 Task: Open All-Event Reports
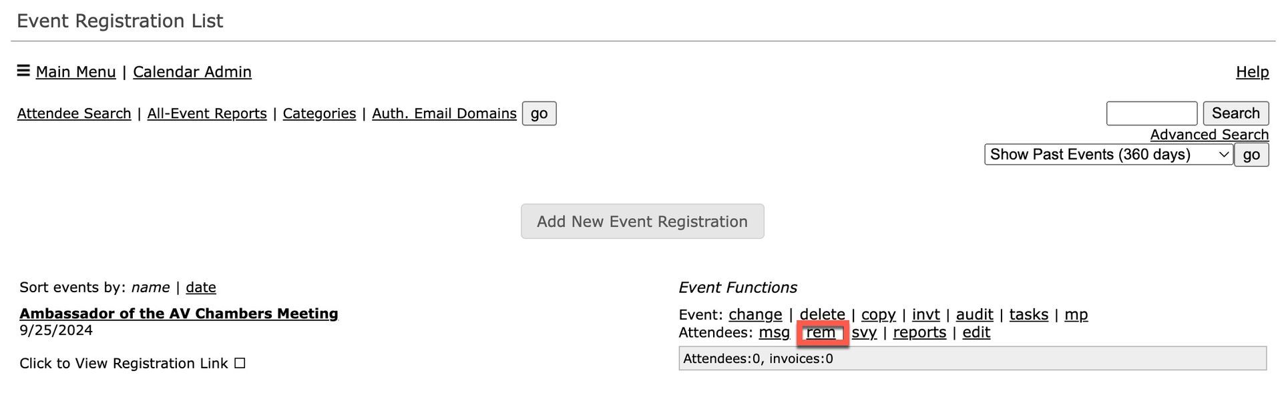point(206,113)
